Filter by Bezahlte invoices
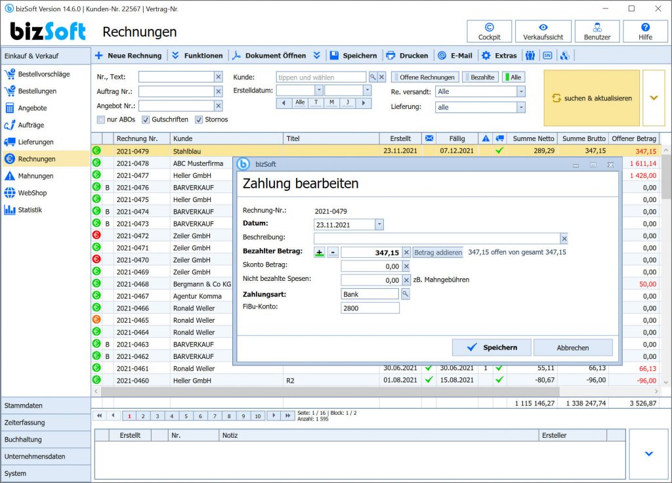 pos(480,77)
